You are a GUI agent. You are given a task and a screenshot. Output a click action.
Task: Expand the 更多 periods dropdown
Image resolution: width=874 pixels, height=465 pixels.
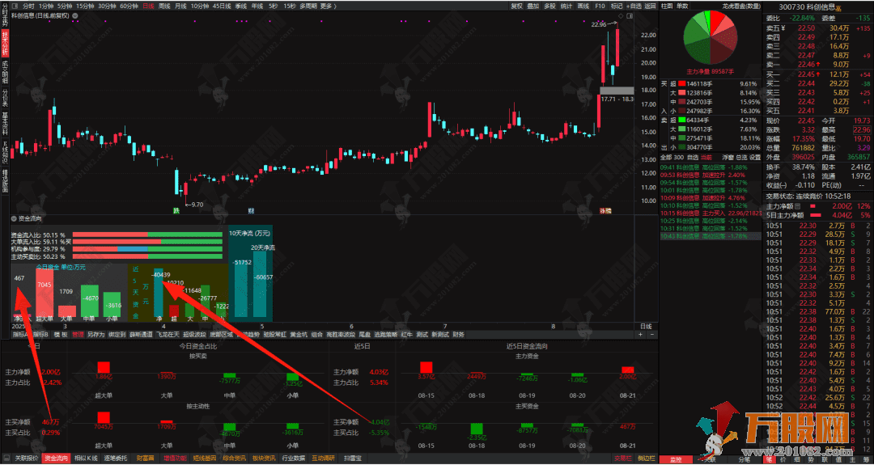pos(328,6)
